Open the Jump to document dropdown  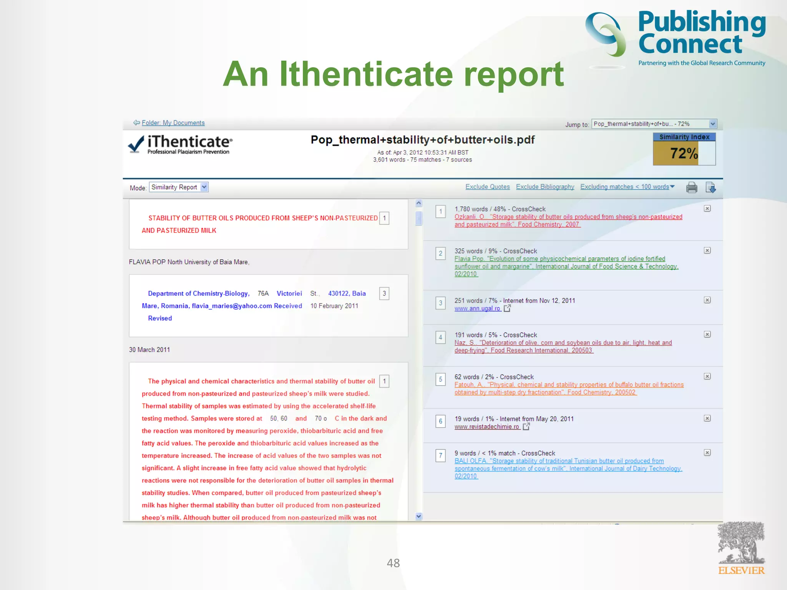tap(654, 124)
